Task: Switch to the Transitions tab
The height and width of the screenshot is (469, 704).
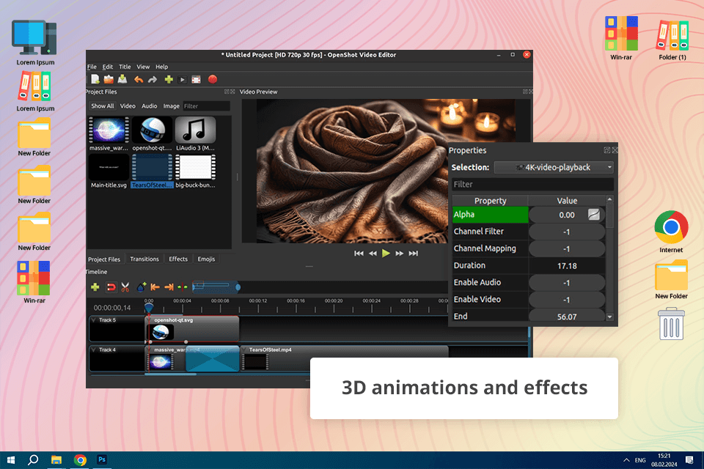Action: (x=144, y=259)
